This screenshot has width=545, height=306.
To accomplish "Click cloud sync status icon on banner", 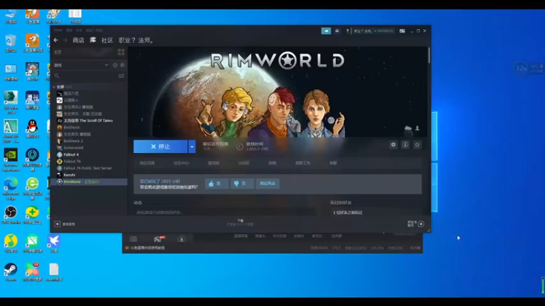I will click(408, 129).
